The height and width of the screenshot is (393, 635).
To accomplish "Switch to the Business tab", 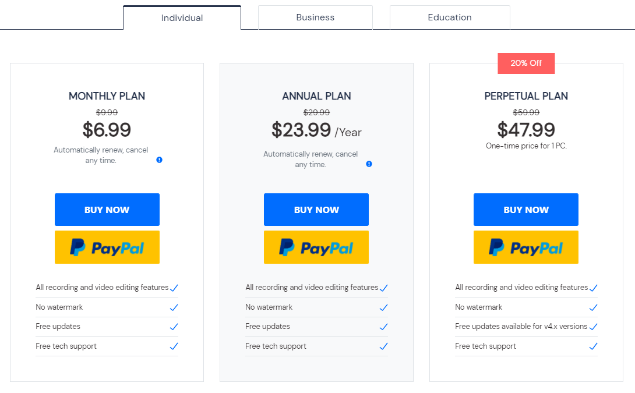I will (316, 17).
